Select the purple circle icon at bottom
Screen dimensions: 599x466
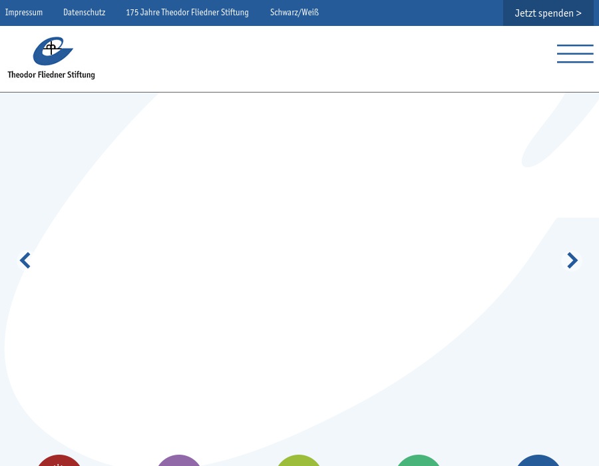tap(178, 461)
